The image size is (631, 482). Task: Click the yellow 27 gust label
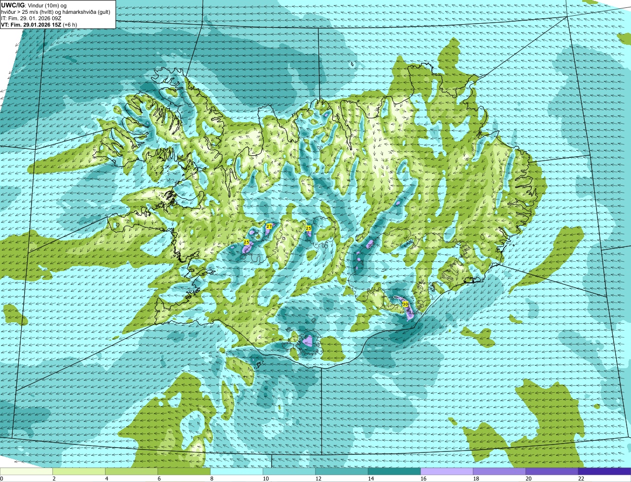(269, 226)
